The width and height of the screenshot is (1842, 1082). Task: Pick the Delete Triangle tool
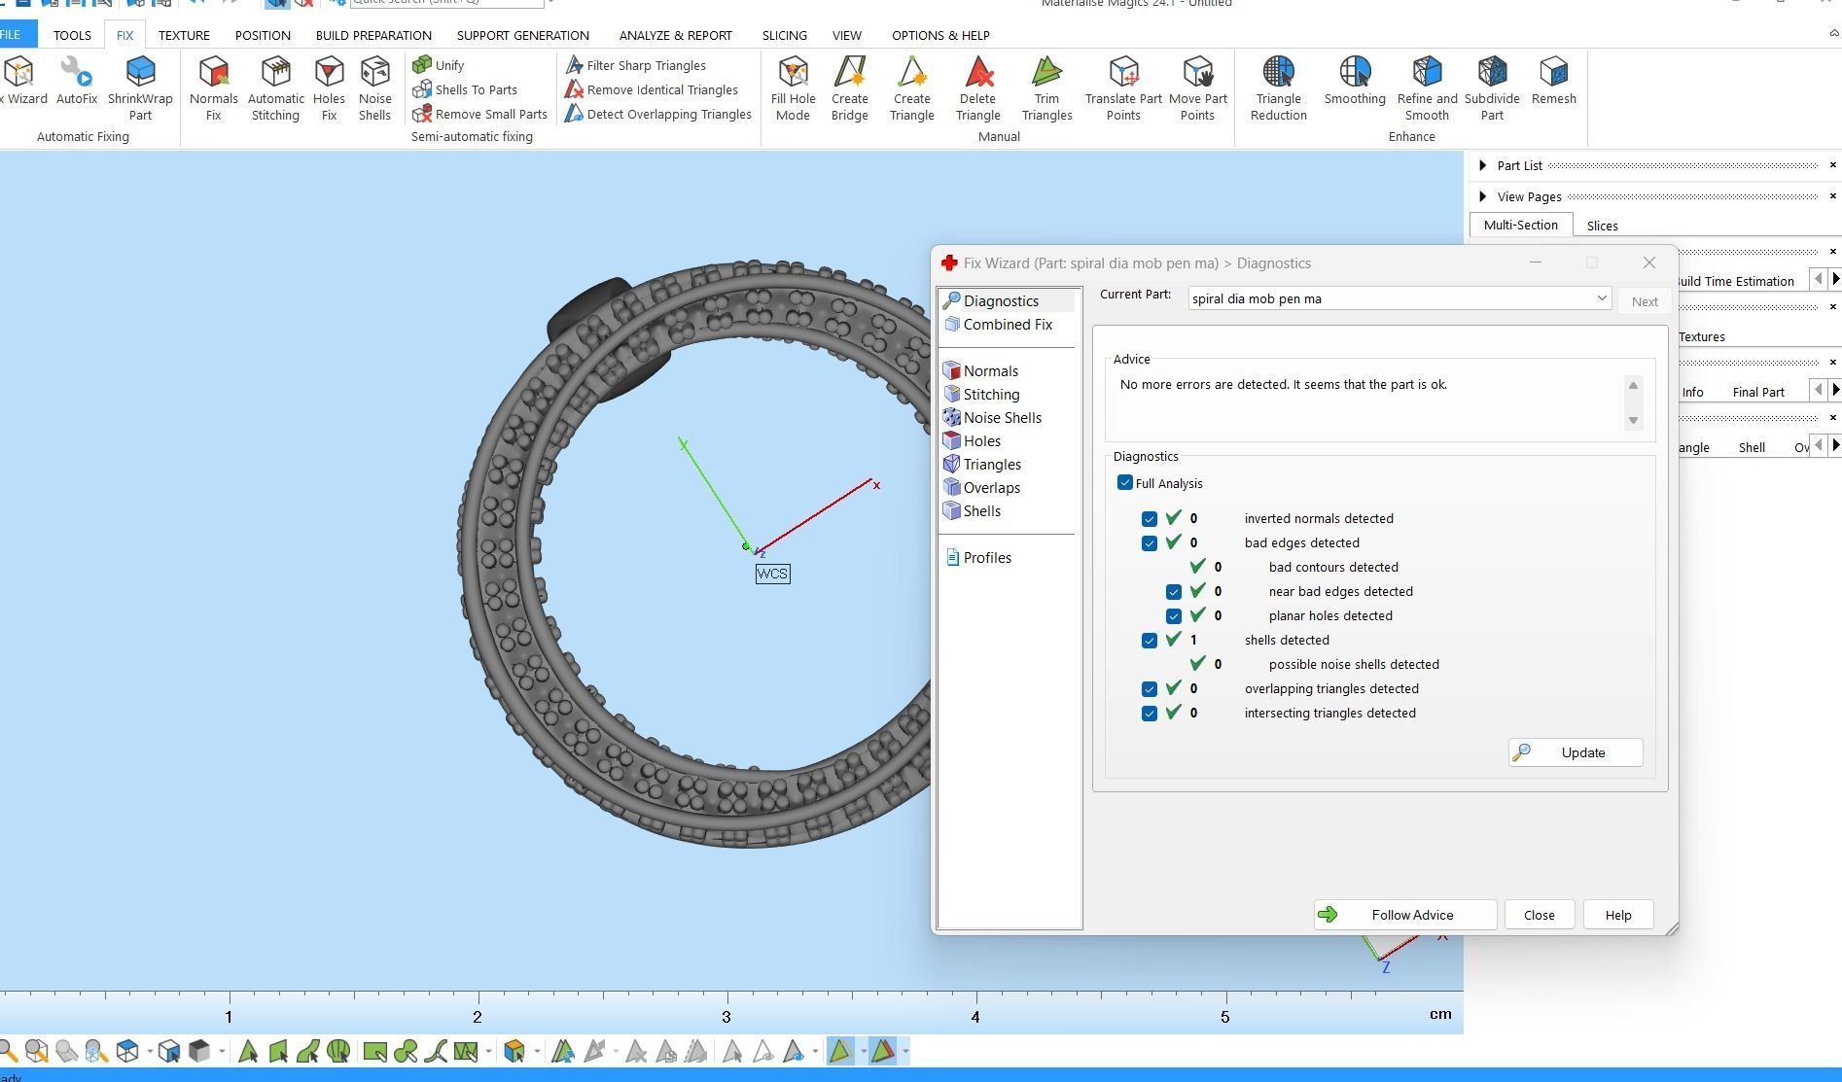977,88
